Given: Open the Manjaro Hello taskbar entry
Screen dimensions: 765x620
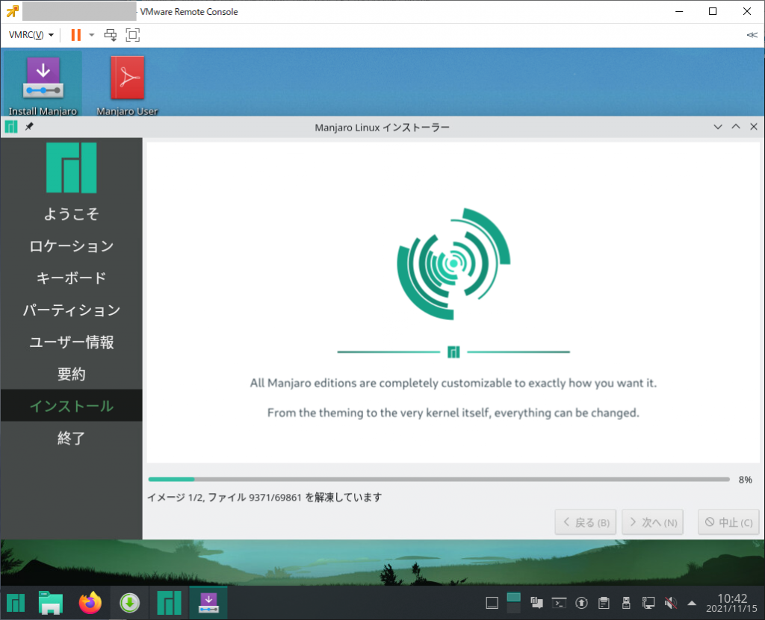Looking at the screenshot, I should coord(170,603).
